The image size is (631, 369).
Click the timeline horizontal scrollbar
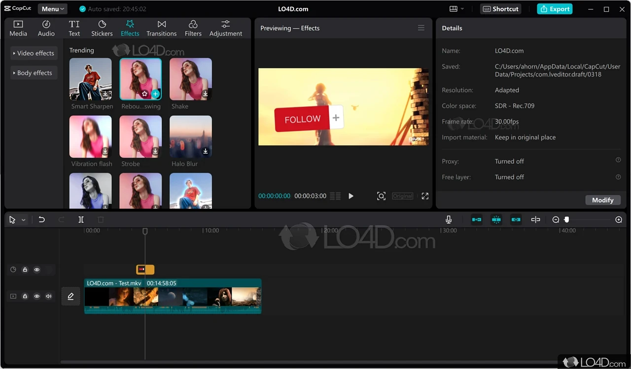308,362
